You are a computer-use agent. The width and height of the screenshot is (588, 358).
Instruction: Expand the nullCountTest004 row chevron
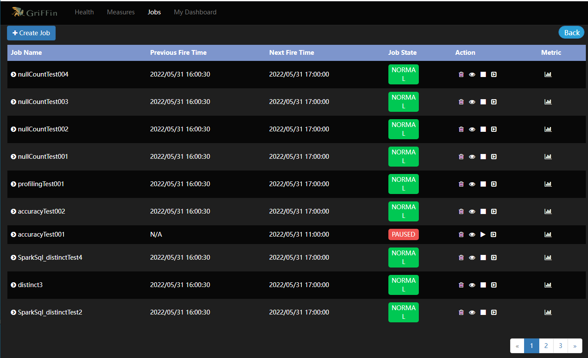[13, 74]
